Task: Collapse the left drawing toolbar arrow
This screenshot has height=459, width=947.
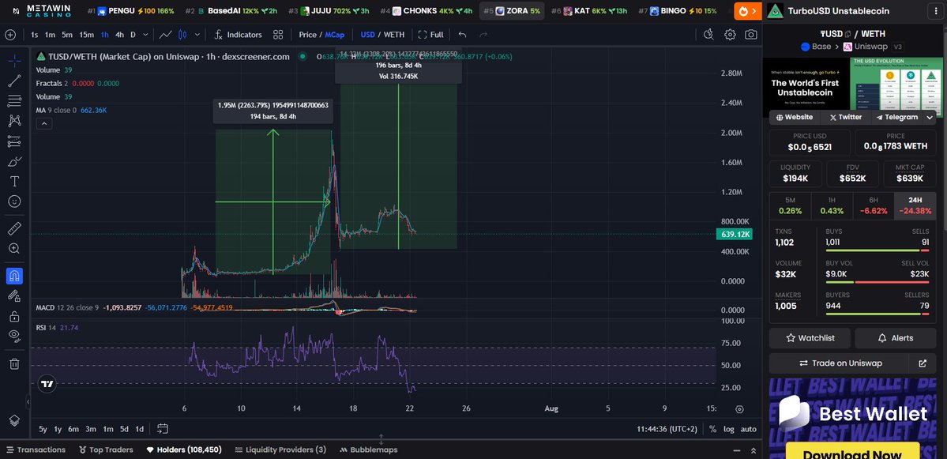Action: point(27,401)
